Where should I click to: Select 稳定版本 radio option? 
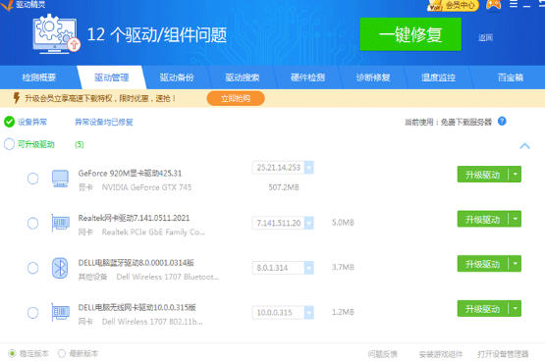click(12, 354)
